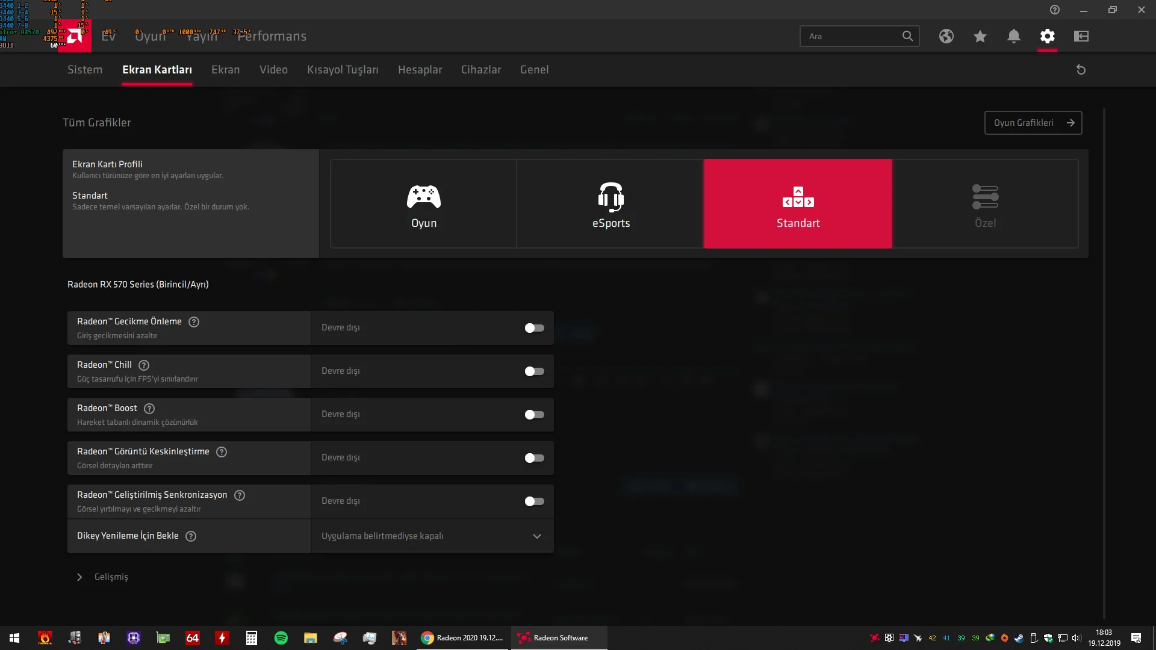Open the Kısayol Tuşları tab
1156x650 pixels.
[343, 70]
